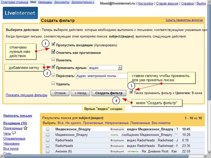Open the Отправленные folder

coord(14,139)
